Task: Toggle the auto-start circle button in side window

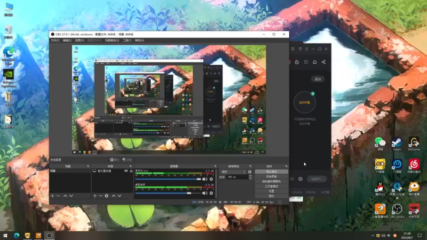Action: [304, 102]
